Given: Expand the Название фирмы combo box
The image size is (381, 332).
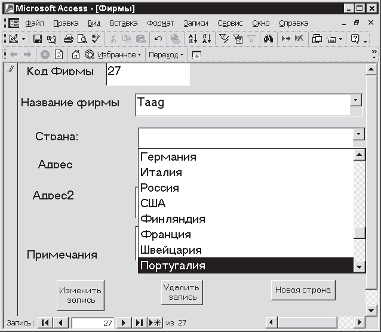Looking at the screenshot, I should tap(356, 100).
